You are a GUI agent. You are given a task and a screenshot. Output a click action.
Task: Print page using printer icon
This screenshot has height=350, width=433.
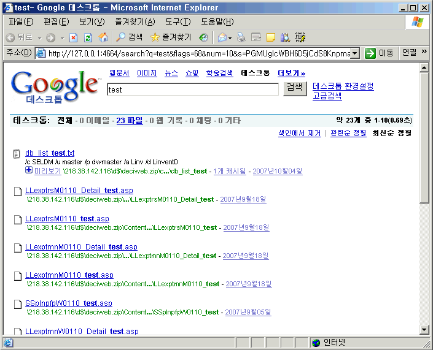pos(241,37)
